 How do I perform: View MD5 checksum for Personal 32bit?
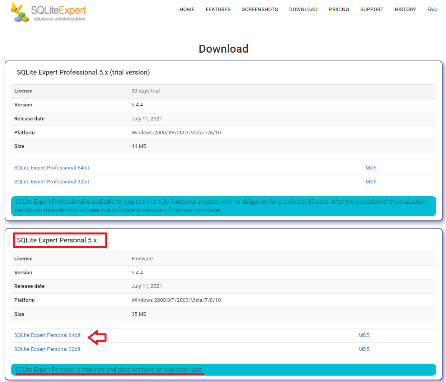(x=364, y=349)
